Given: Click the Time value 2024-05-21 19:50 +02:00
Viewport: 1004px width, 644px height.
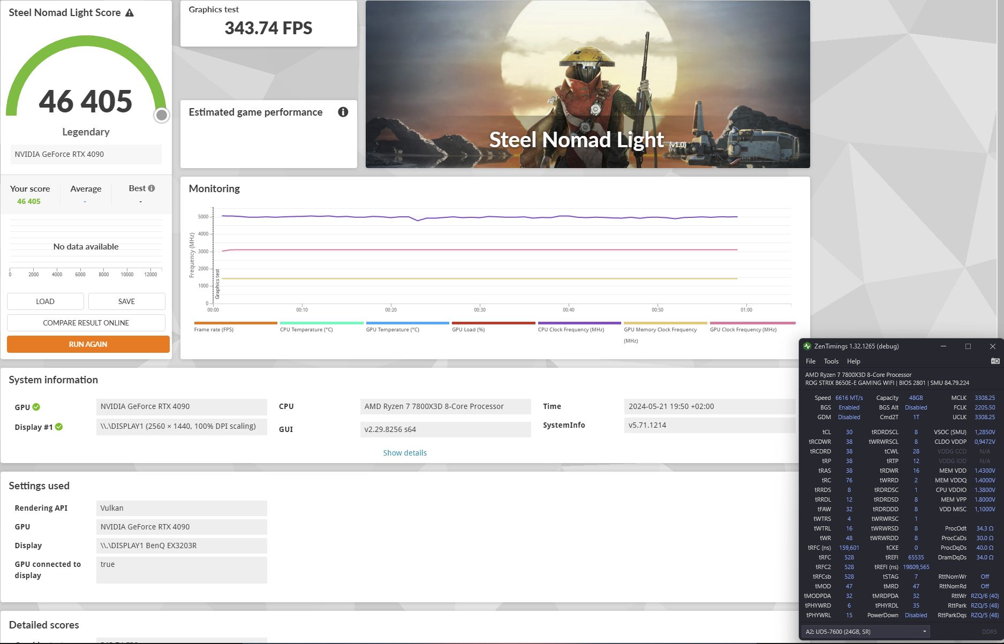Looking at the screenshot, I should pyautogui.click(x=709, y=406).
